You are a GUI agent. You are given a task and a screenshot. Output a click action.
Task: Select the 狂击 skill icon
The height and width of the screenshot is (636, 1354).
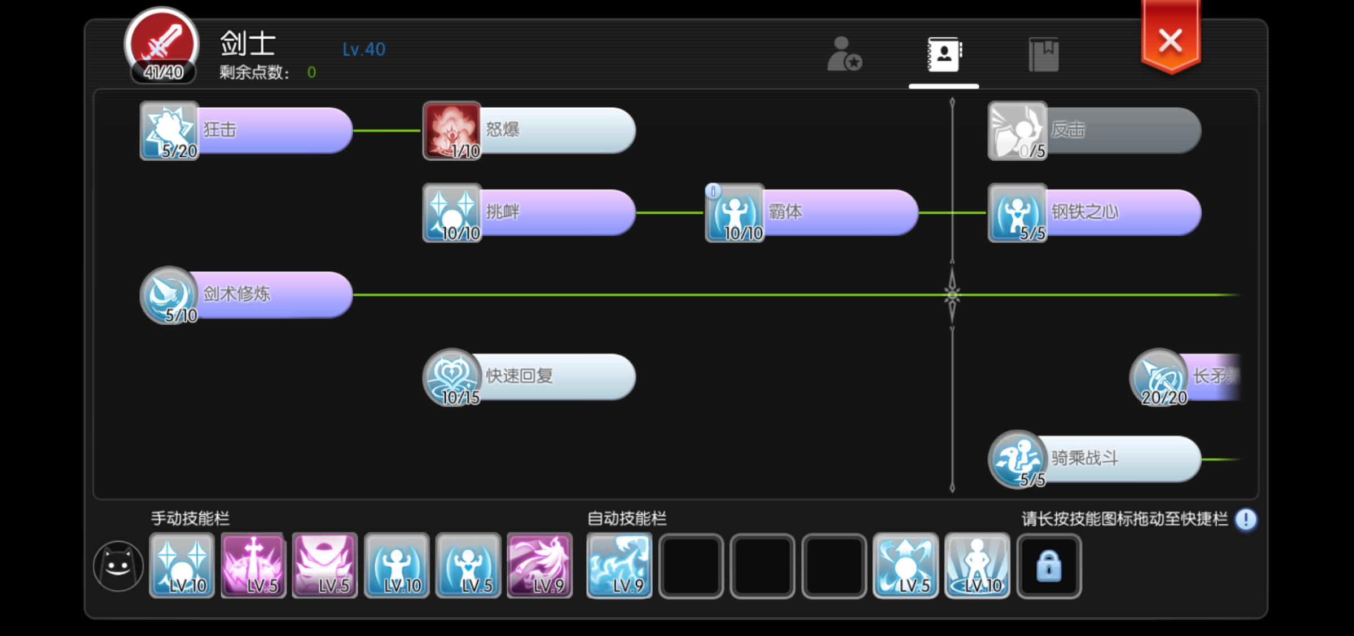169,131
